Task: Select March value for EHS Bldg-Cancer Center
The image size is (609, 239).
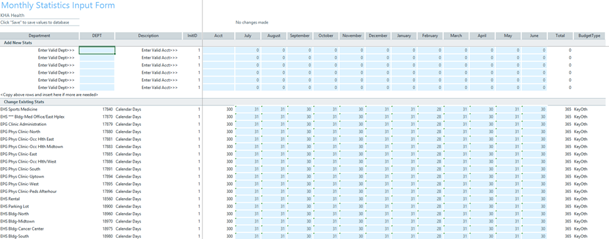Action: click(x=456, y=228)
